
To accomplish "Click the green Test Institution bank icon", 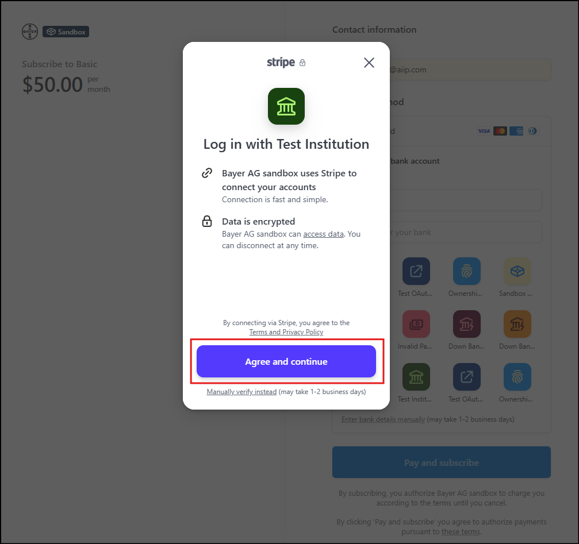I will [286, 106].
